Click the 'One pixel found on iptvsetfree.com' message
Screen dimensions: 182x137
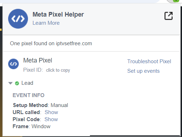point(51,43)
